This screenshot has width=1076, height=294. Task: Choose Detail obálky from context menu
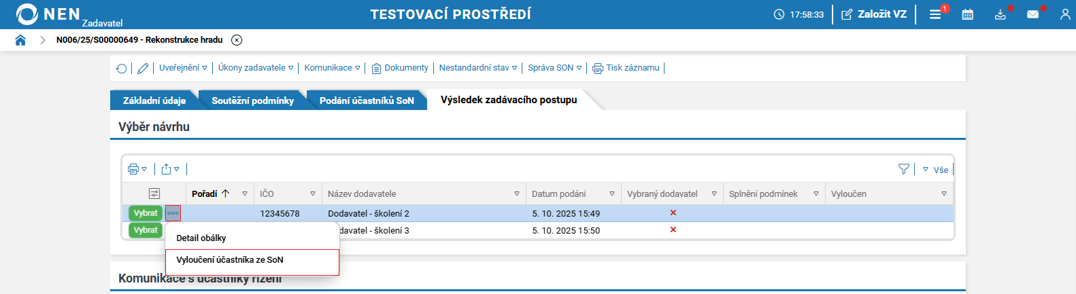pos(201,238)
